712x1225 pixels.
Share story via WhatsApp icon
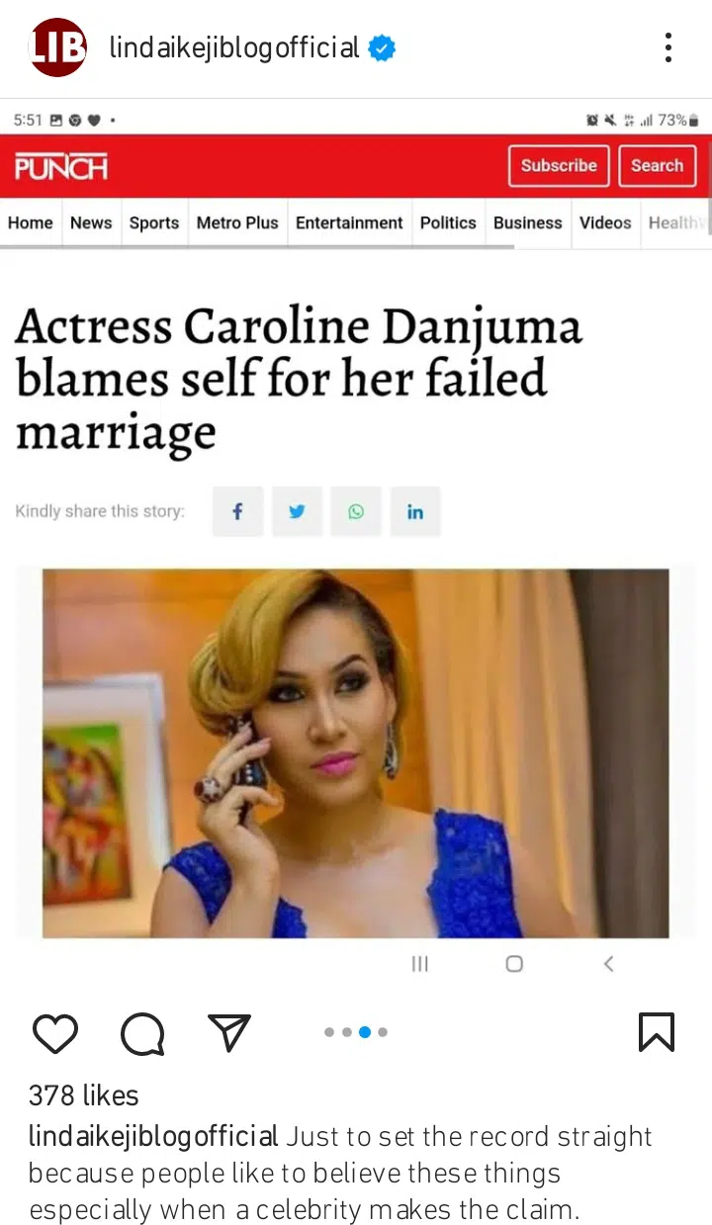[356, 511]
